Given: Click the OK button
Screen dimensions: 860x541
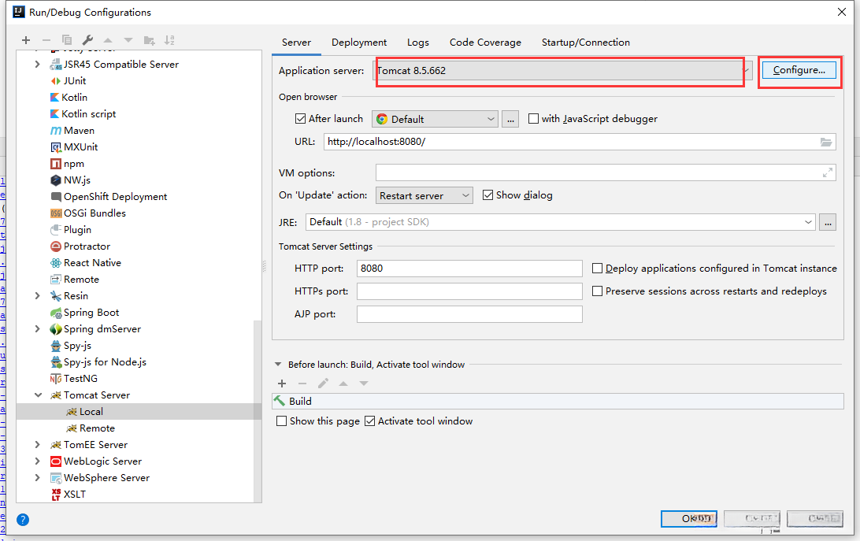Looking at the screenshot, I should pos(688,519).
